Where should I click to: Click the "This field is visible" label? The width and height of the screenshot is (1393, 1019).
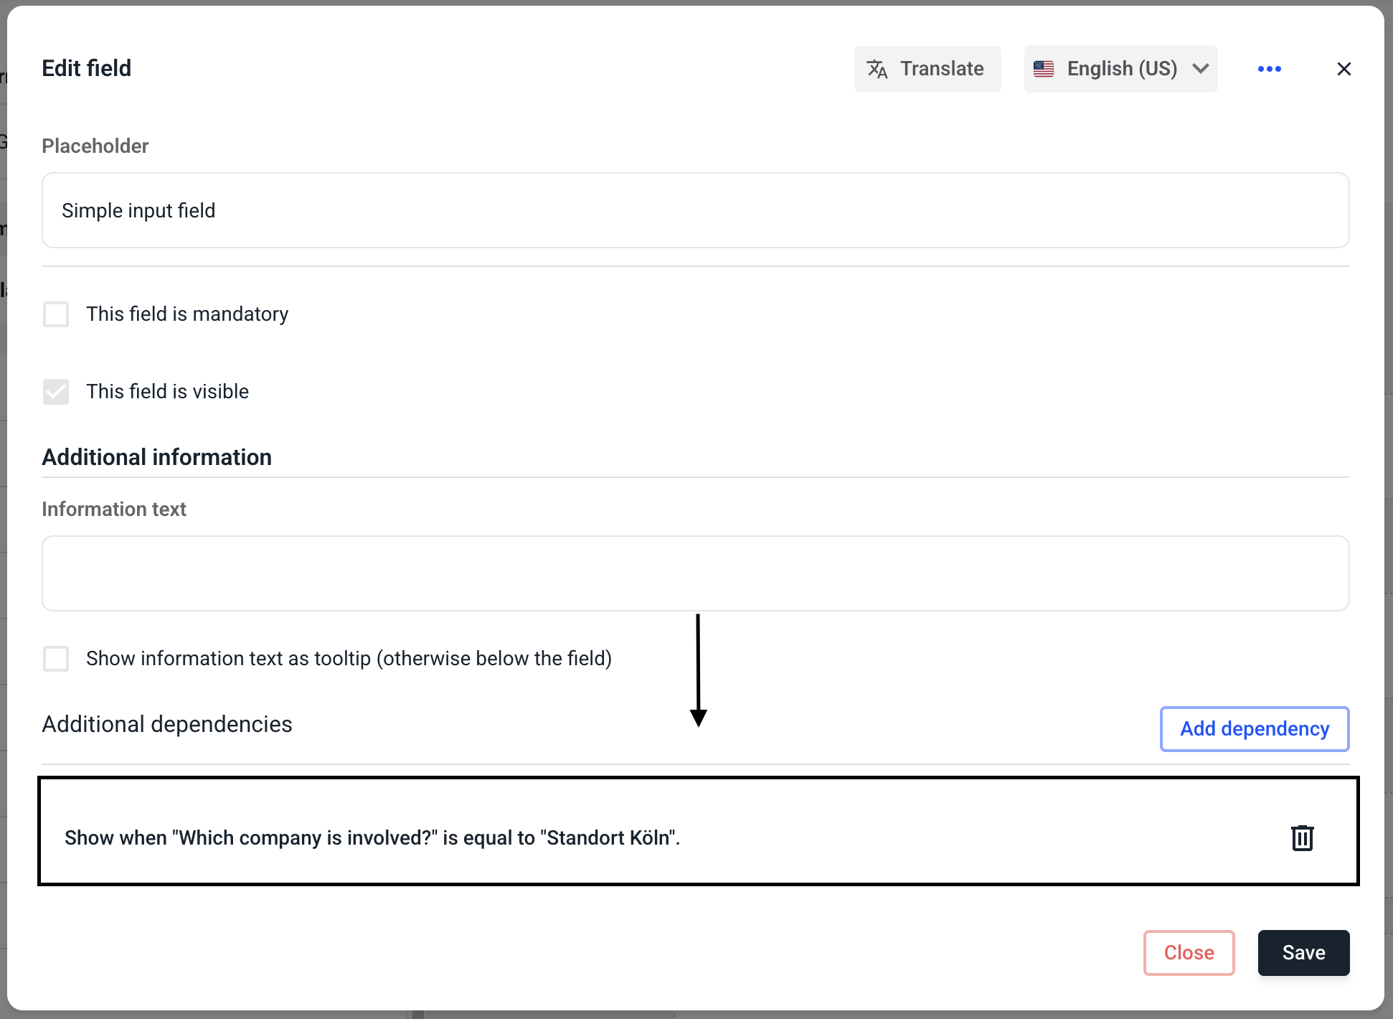pos(167,392)
